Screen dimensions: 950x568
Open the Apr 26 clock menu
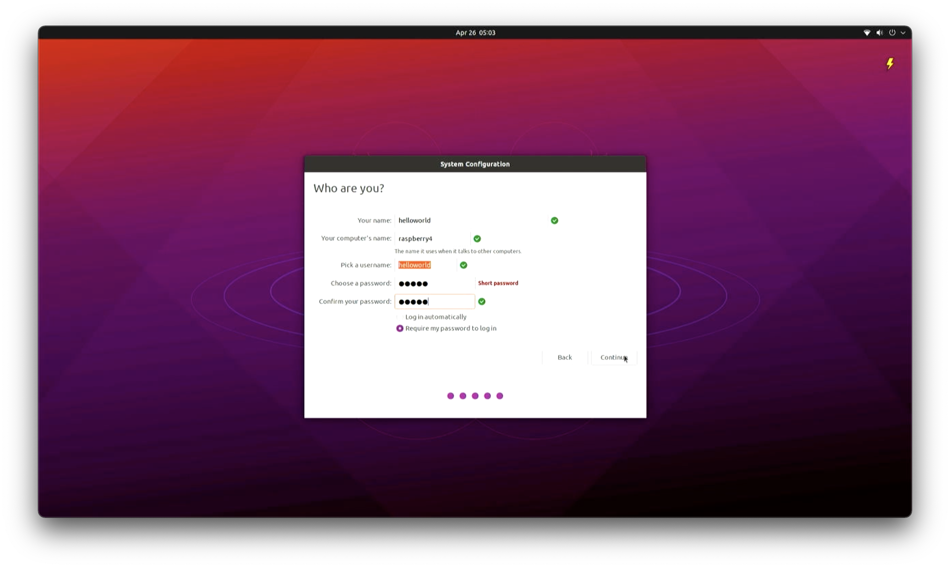point(475,32)
